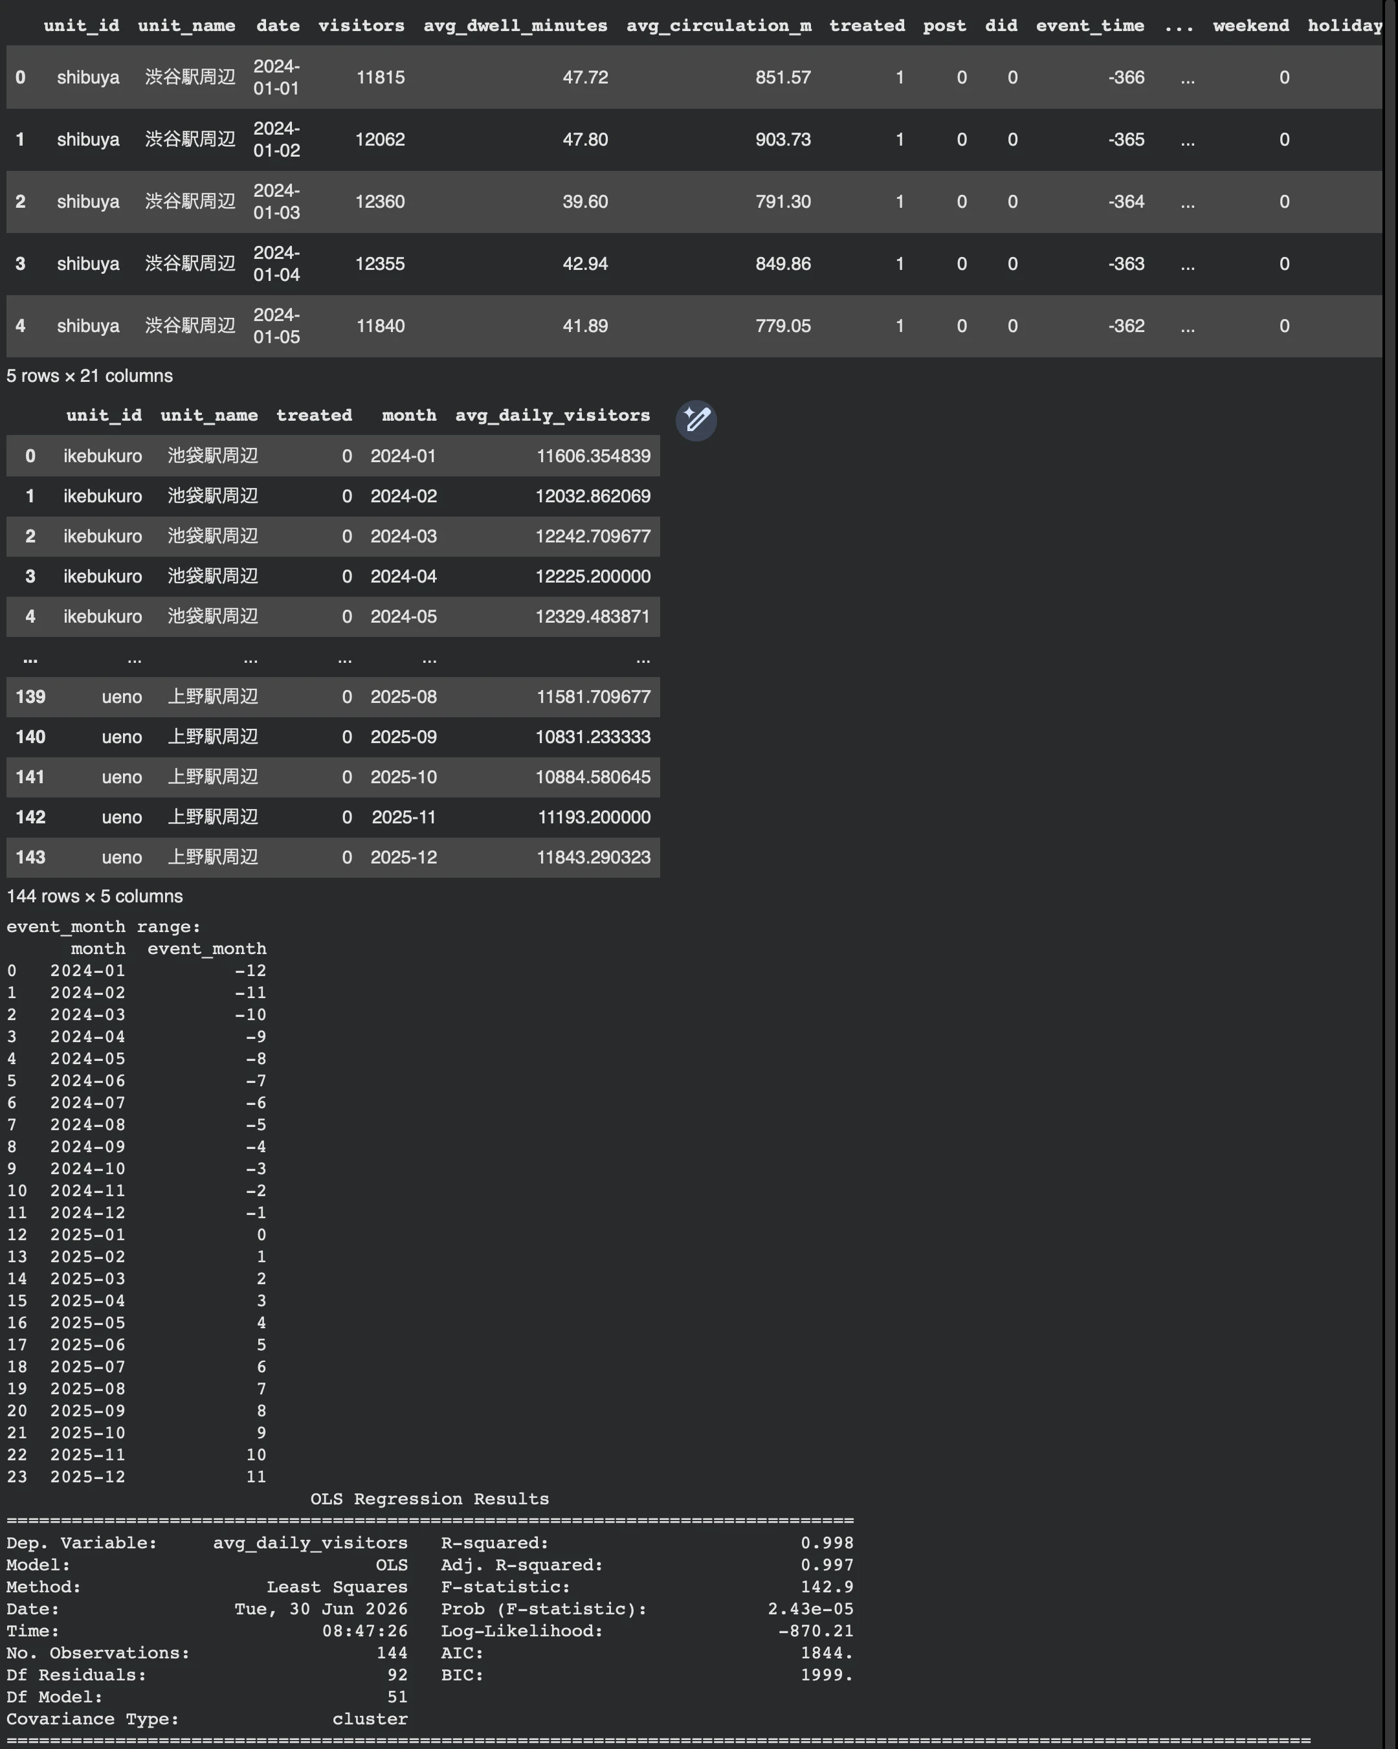Screen dimensions: 1398x1749
Task: Click the avg_dwell_minutes column header
Action: (515, 25)
